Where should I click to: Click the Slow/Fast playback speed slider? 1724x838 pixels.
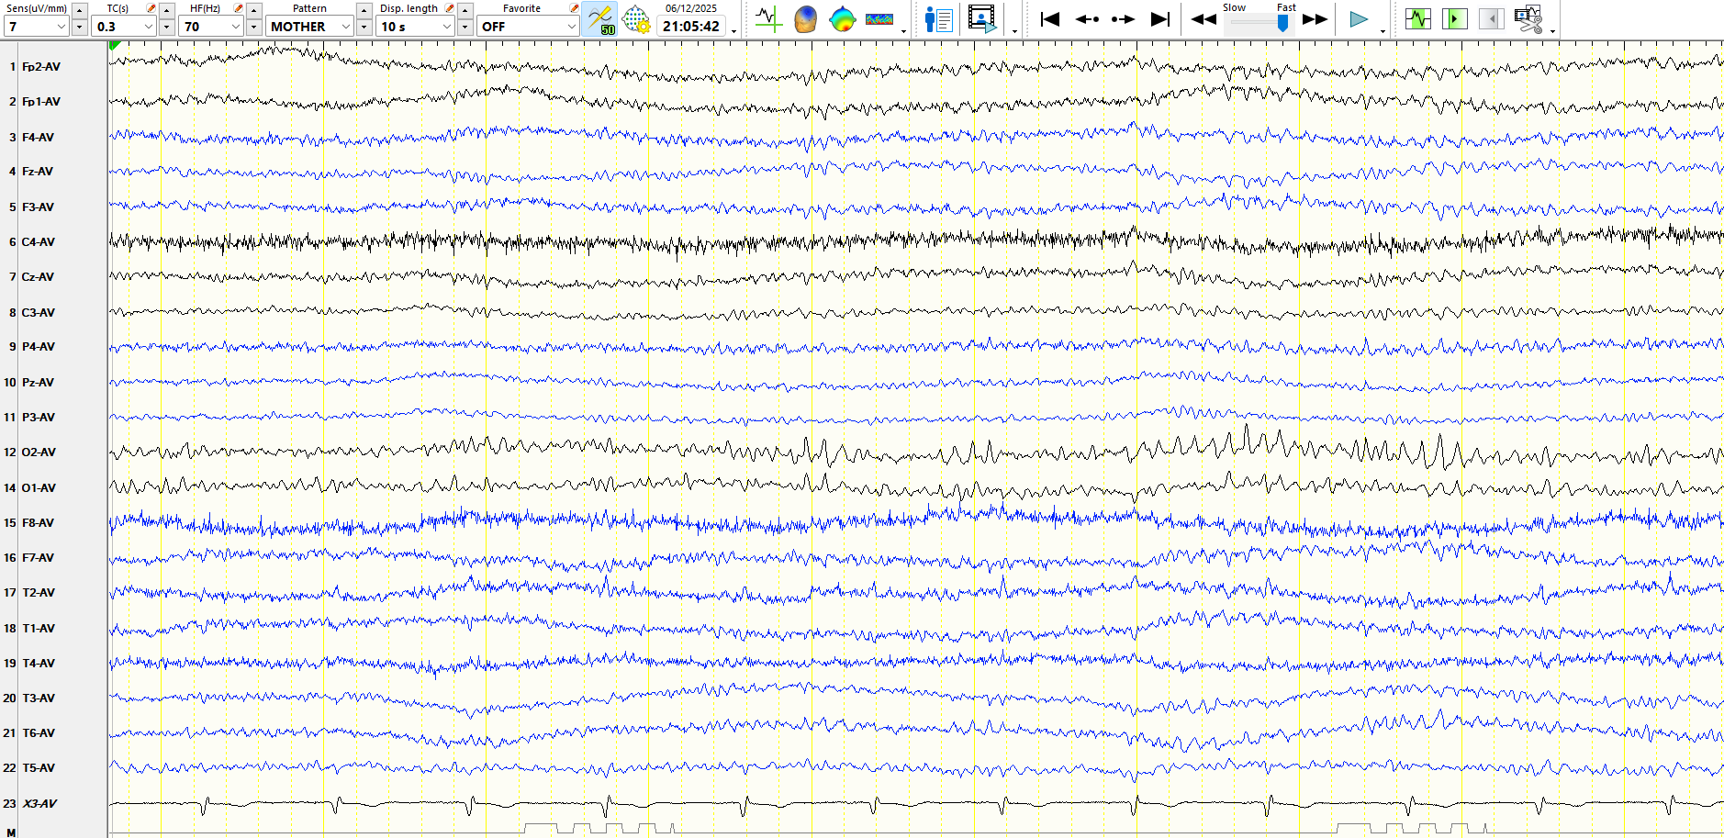click(1258, 22)
